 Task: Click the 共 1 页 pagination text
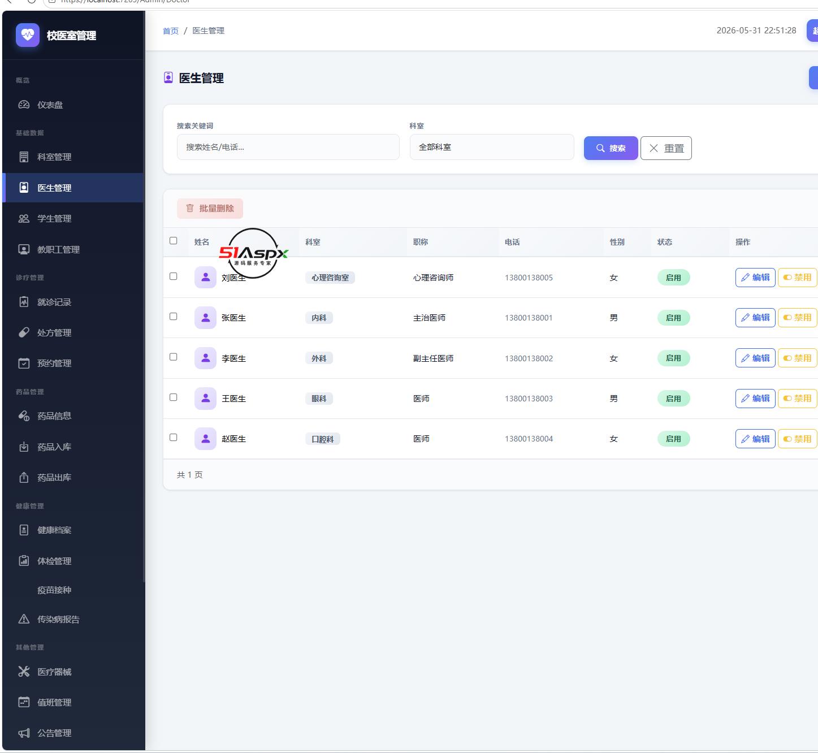(x=190, y=475)
